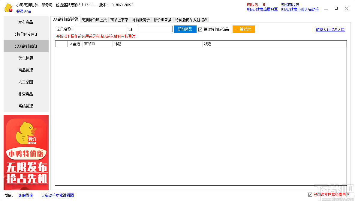Switch to the 特价版同步 tab
This screenshot has height=201, width=355.
[x=141, y=20]
